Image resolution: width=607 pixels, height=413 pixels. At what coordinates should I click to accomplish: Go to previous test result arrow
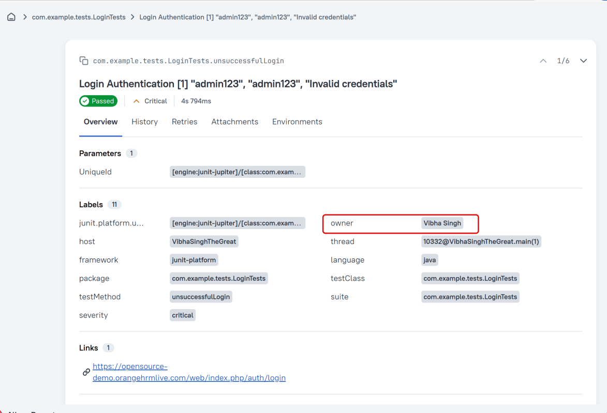[x=543, y=61]
